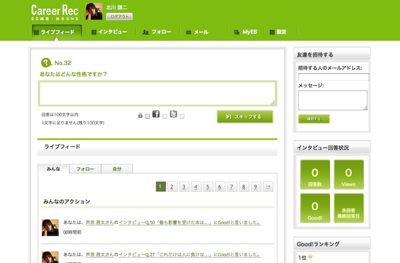Click the ログアウト logout button

click(x=119, y=17)
